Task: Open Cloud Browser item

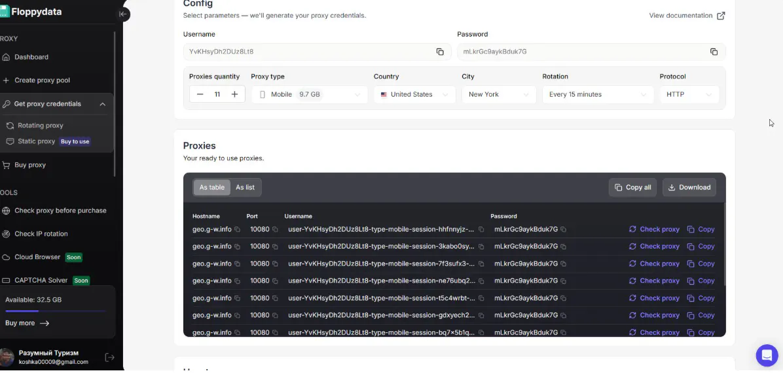Action: point(37,257)
